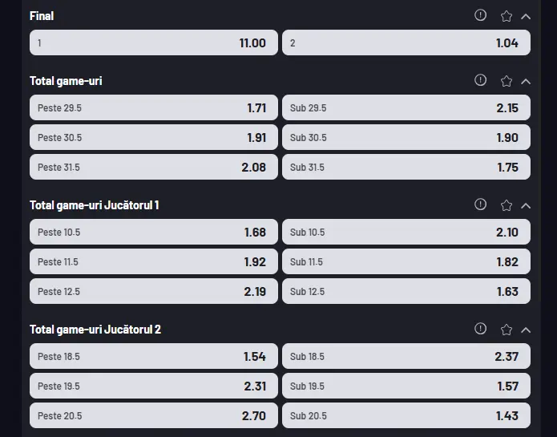Choose Sub 29.5 at 2.15
The image size is (557, 437).
pos(406,107)
